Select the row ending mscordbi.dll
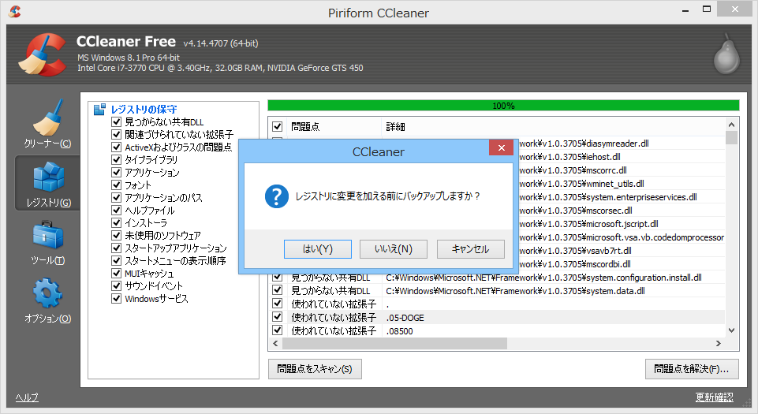This screenshot has width=758, height=414. (622, 264)
